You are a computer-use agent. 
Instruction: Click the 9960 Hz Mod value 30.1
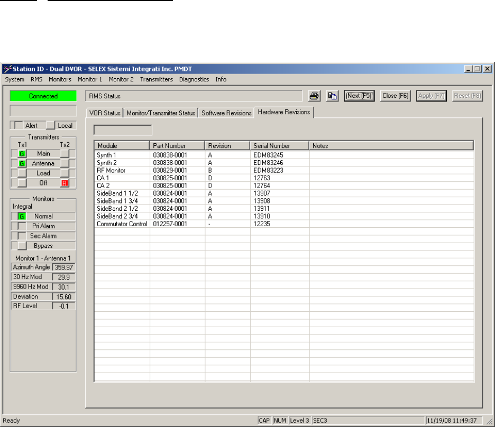(64, 287)
